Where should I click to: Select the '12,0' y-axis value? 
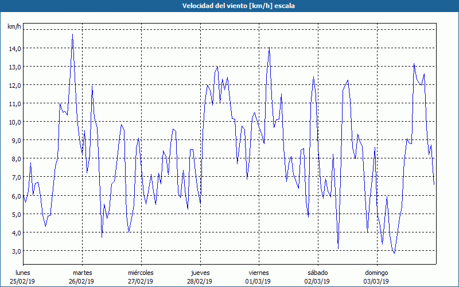click(x=15, y=86)
